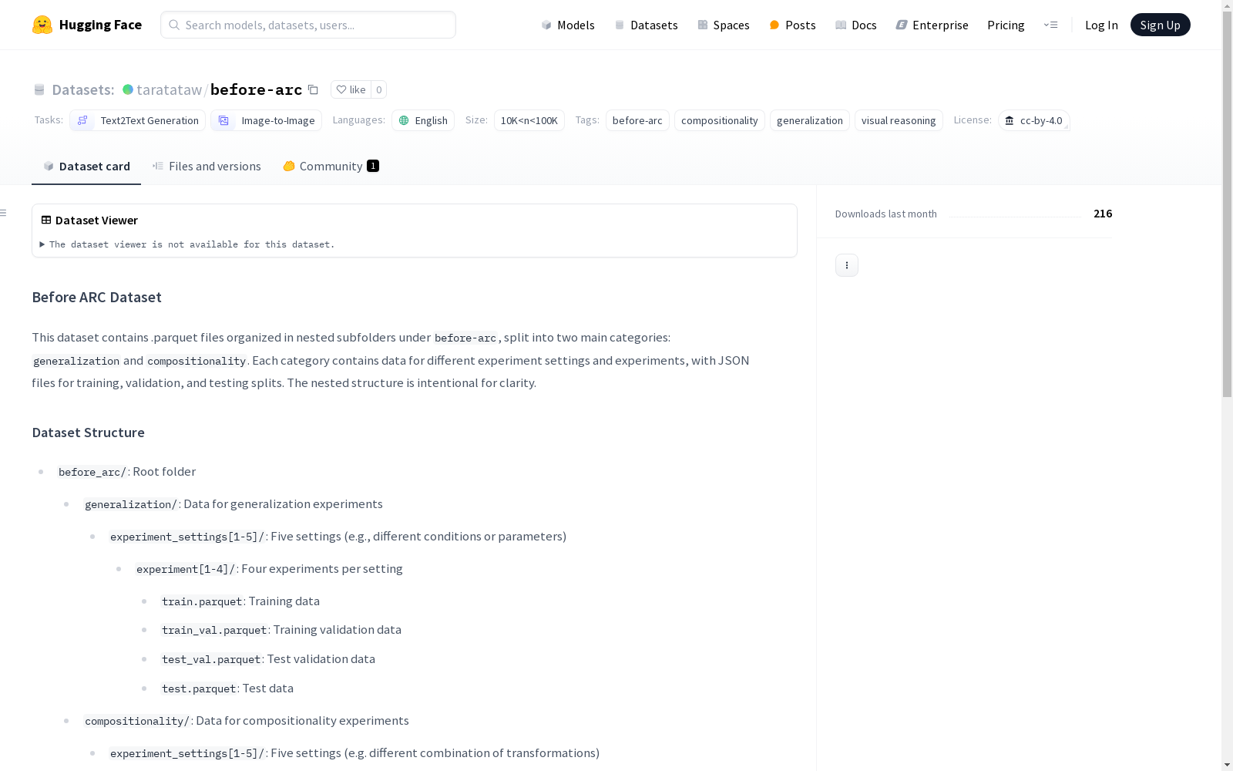Screen dimensions: 1233x771
Task: Click the before_arc/ root folder text
Action: [127, 472]
